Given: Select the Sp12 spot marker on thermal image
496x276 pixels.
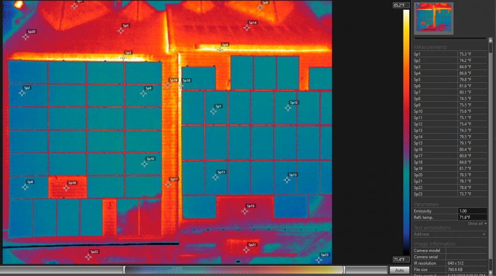Looking at the screenshot, I should tap(288, 108).
